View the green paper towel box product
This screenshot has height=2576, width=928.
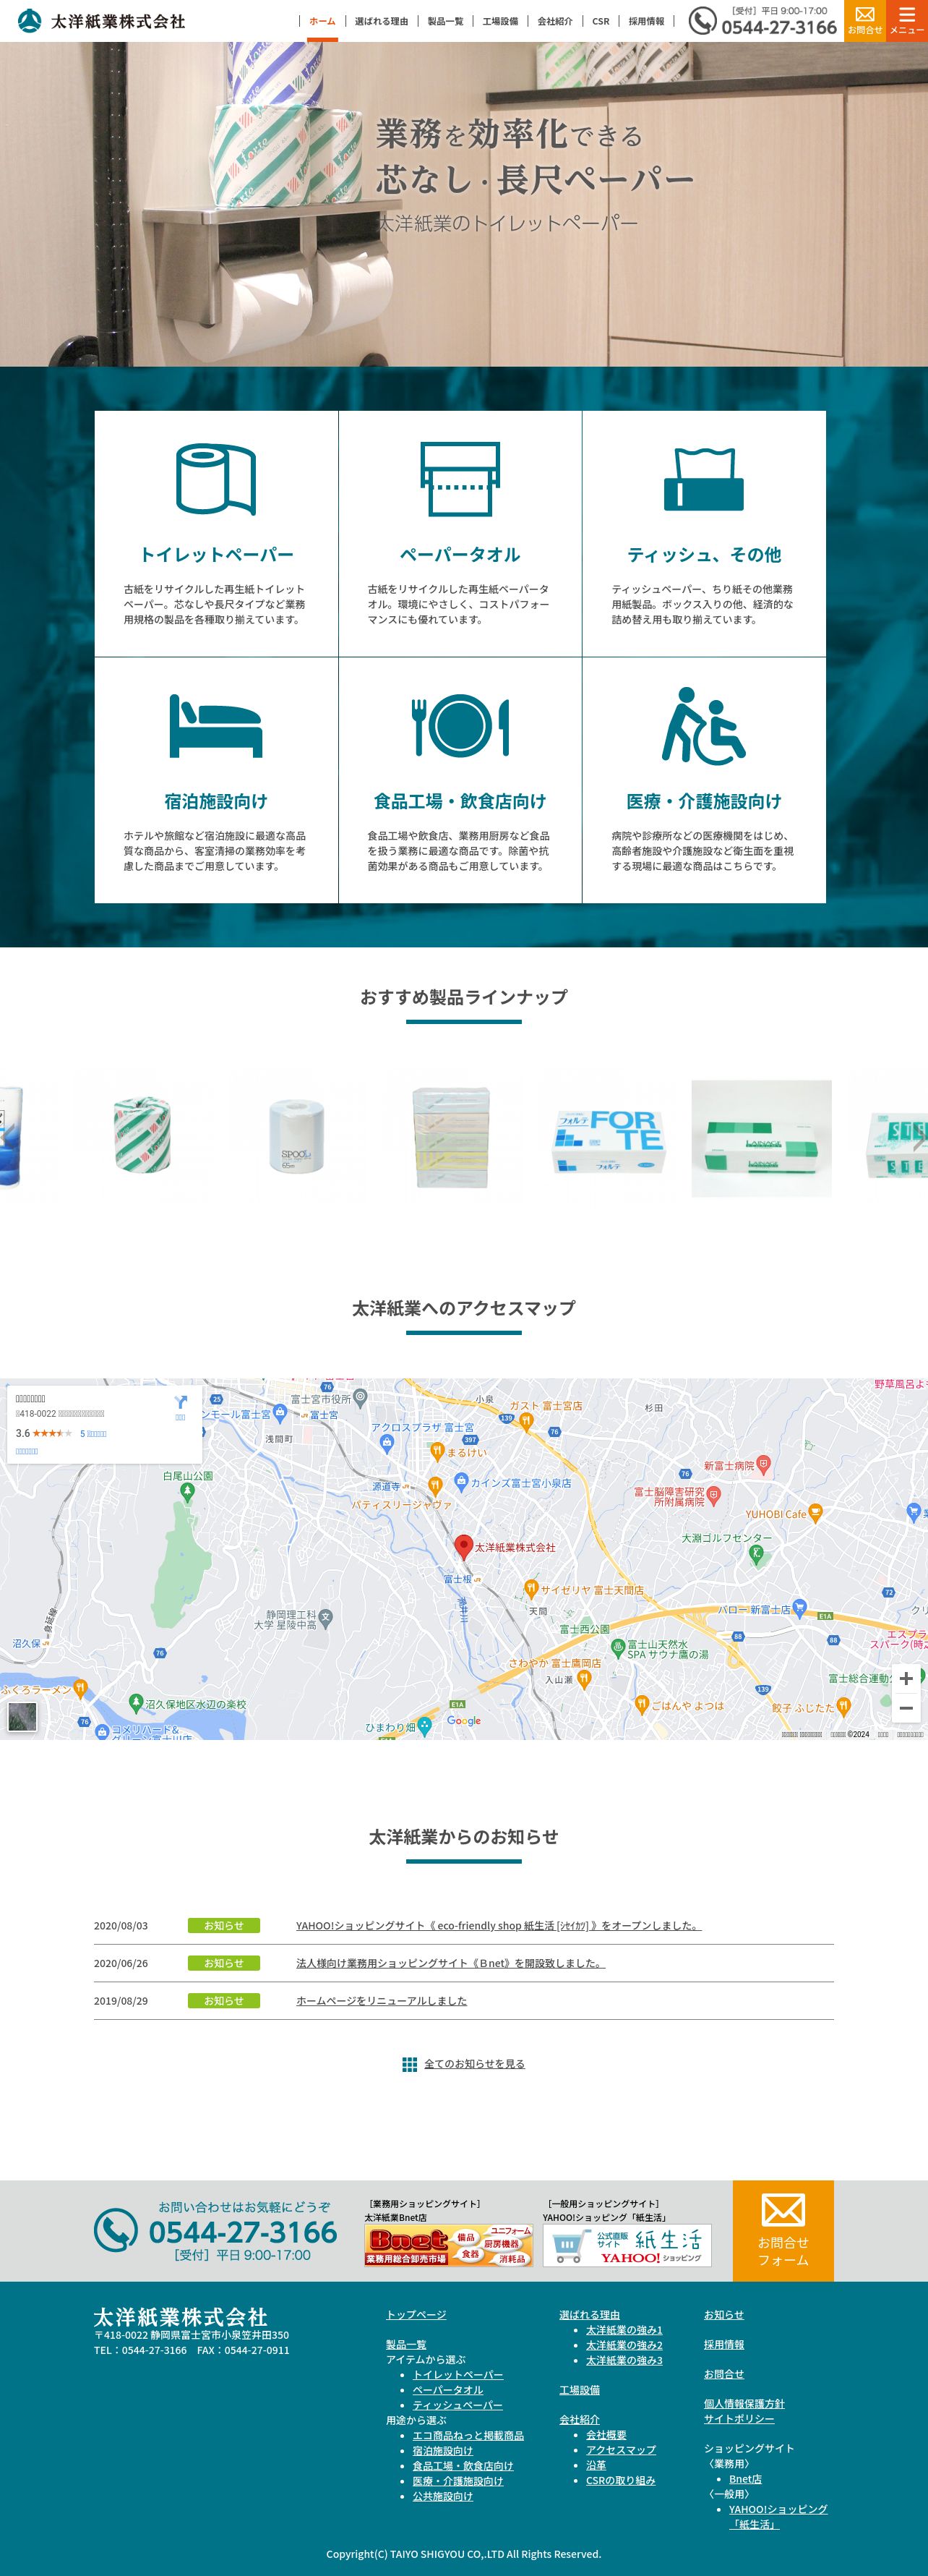tap(761, 1138)
